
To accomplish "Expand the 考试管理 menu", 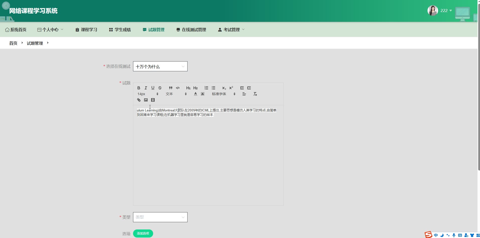I will click(x=231, y=30).
